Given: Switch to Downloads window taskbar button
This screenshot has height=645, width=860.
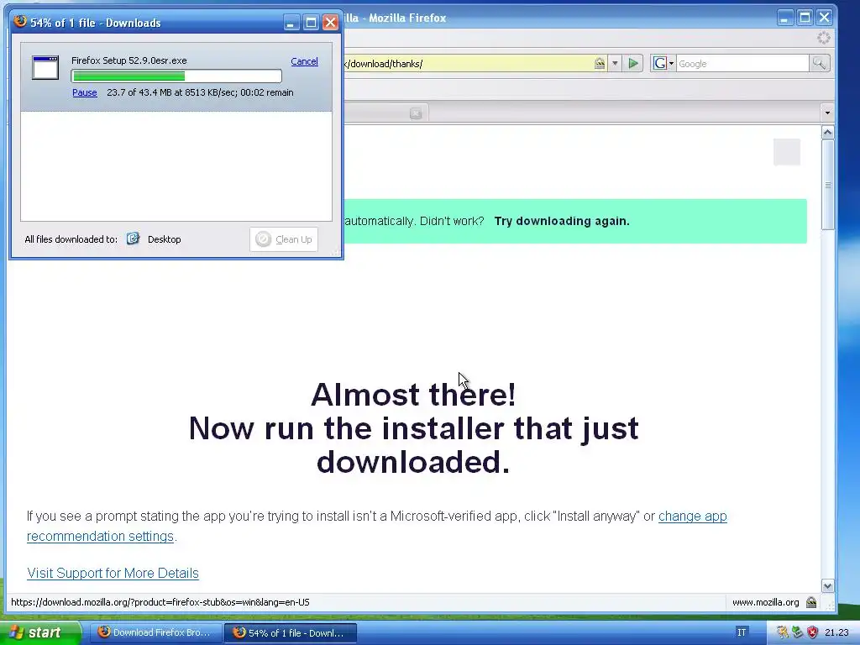Looking at the screenshot, I should (x=291, y=632).
